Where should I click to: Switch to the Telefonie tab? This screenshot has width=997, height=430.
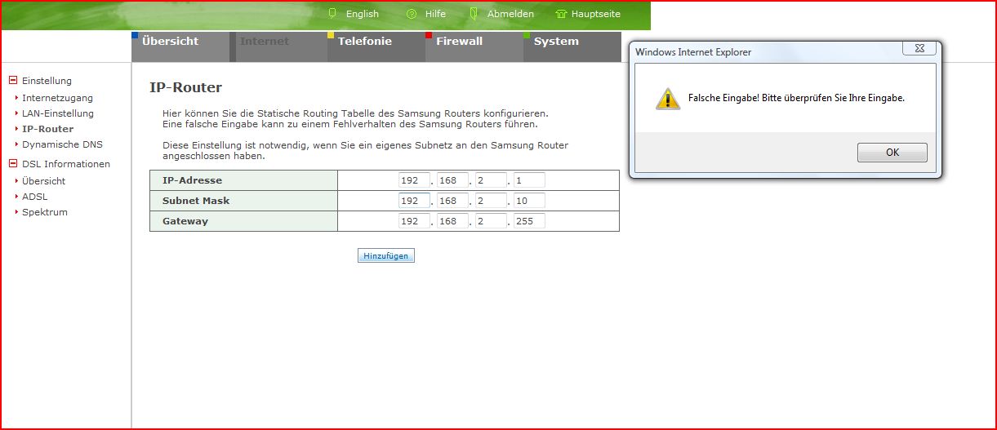coord(376,47)
